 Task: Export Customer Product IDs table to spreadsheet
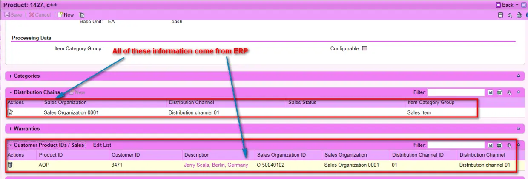pos(500,145)
